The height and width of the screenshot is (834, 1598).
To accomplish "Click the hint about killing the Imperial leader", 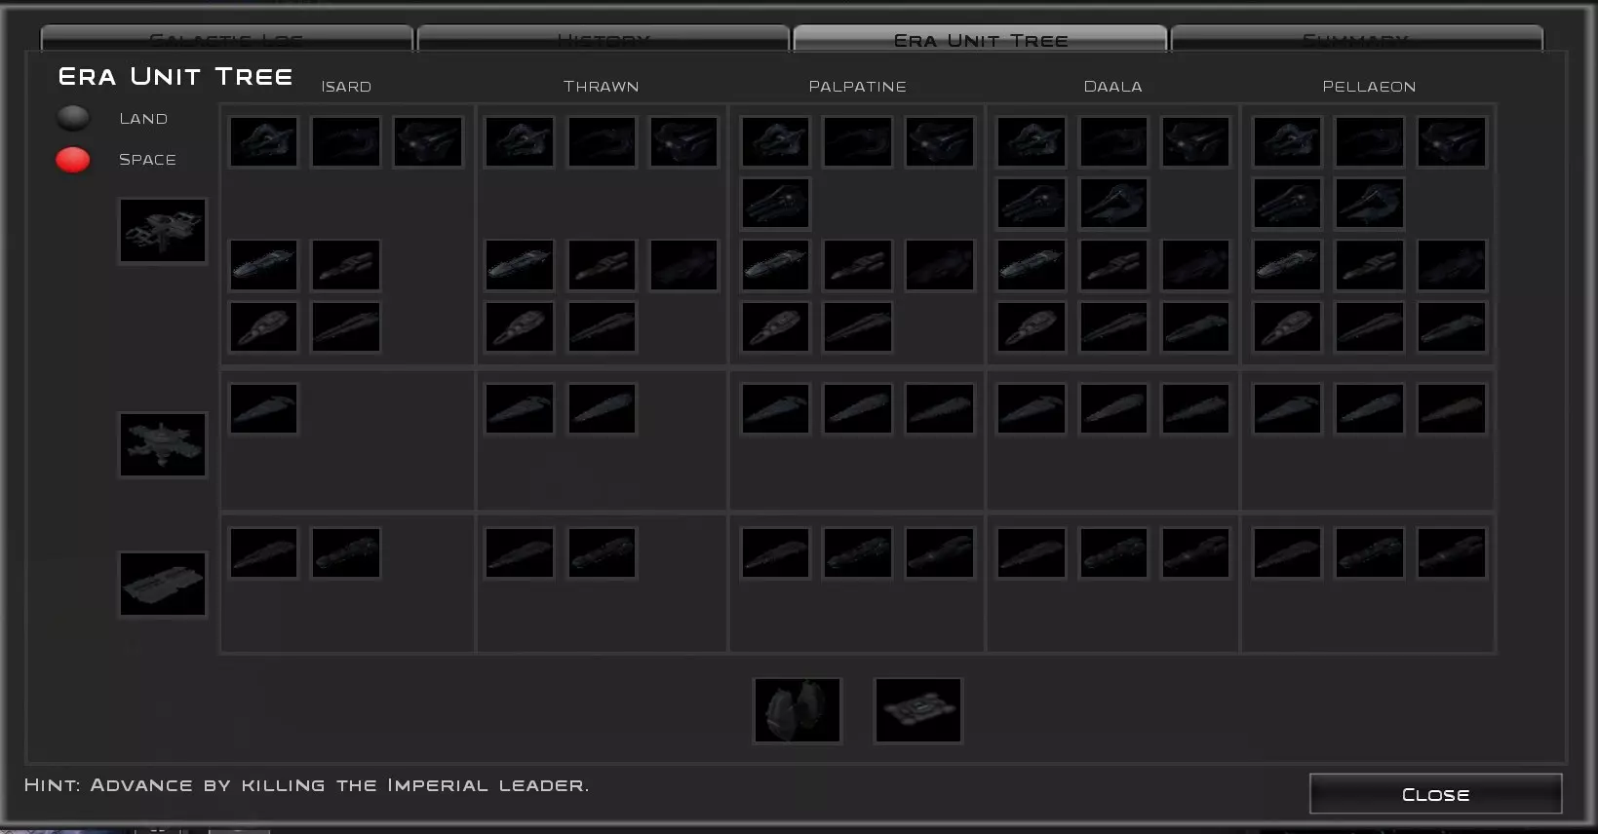I will 306,785.
